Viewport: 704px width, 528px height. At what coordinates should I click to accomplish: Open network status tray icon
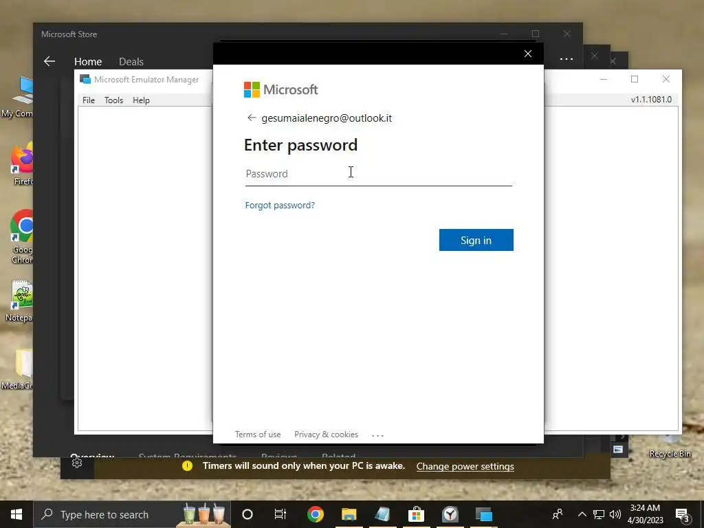[599, 514]
